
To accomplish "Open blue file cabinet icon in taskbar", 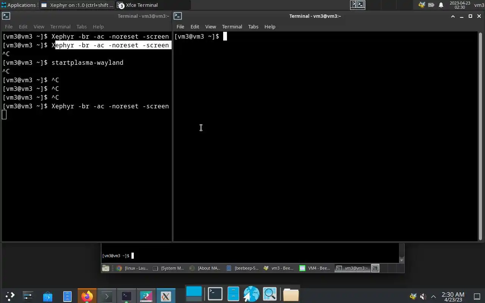I will (x=67, y=296).
